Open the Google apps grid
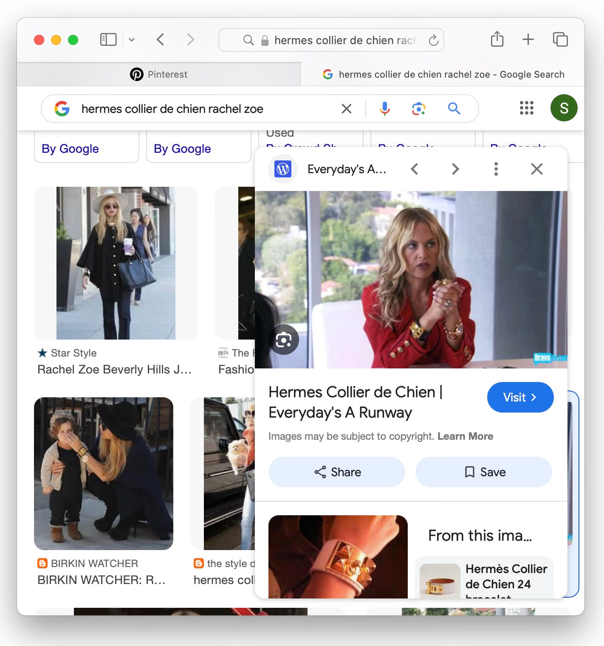The height and width of the screenshot is (646, 604). (x=527, y=108)
